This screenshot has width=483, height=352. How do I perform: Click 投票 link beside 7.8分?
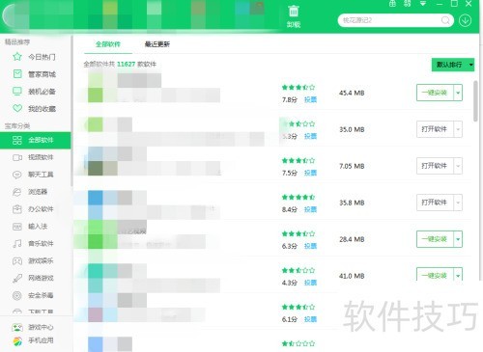coord(310,100)
